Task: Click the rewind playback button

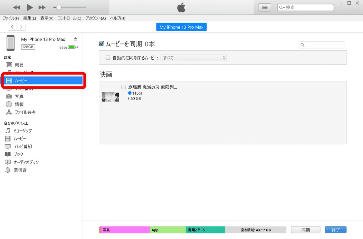Action: 17,7
